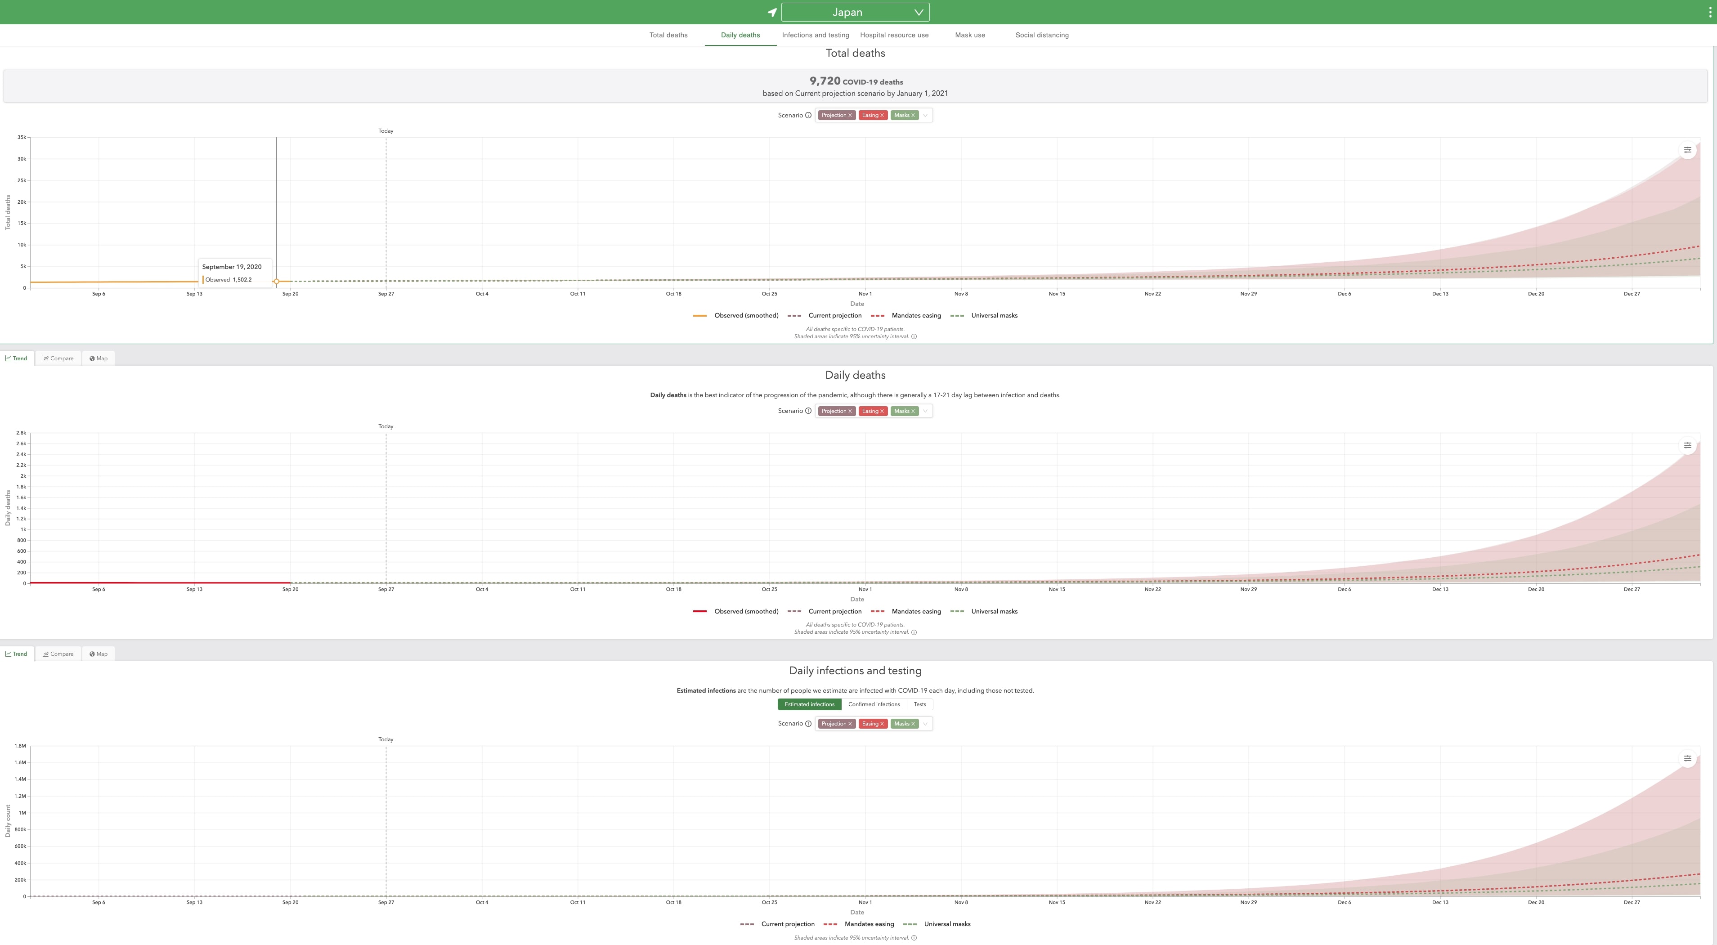Expand the Total deaths scenario dropdown arrow
1717x945 pixels.
pos(926,115)
